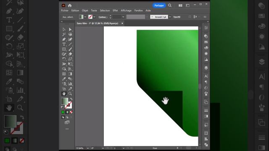Click the stroke weight input field
Viewport: 269px width, 151px height.
[x=117, y=17]
